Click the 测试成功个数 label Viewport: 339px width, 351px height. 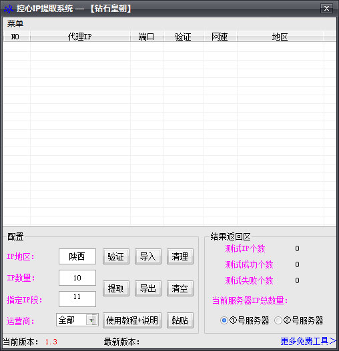click(x=249, y=264)
